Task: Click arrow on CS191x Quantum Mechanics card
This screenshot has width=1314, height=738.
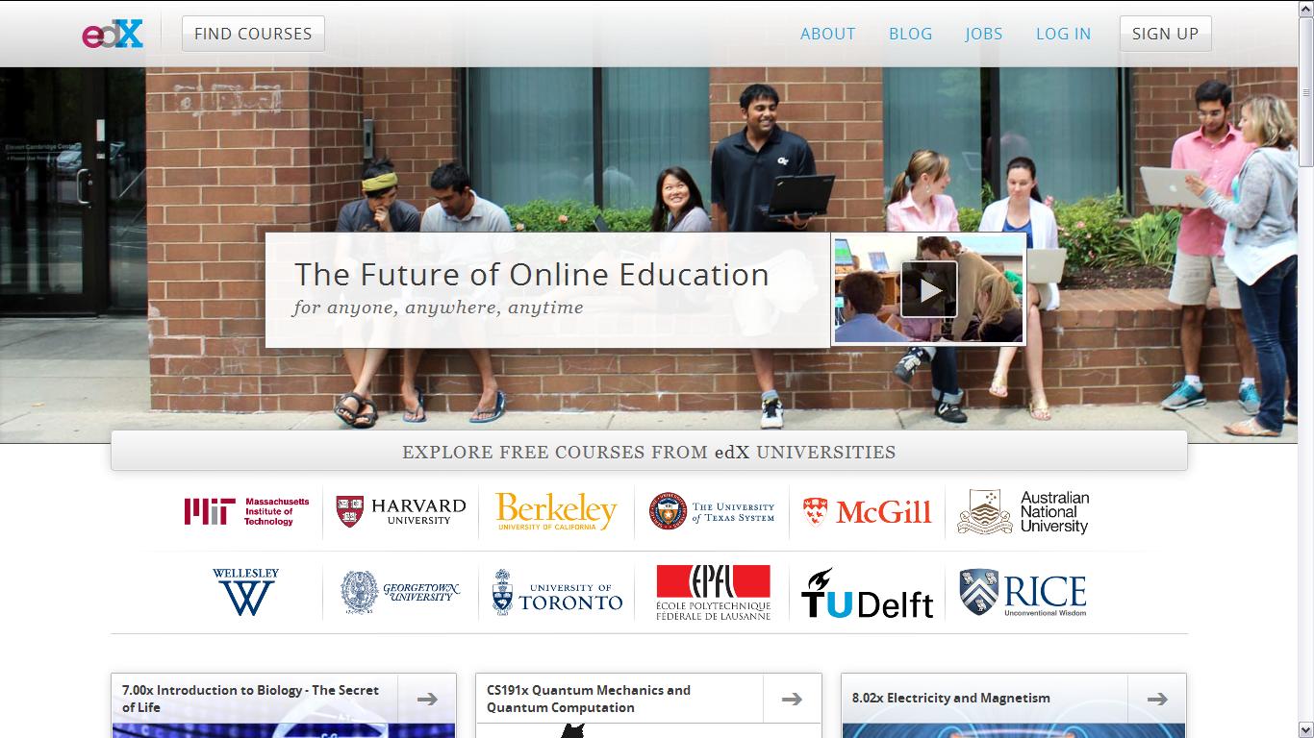Action: 792,699
